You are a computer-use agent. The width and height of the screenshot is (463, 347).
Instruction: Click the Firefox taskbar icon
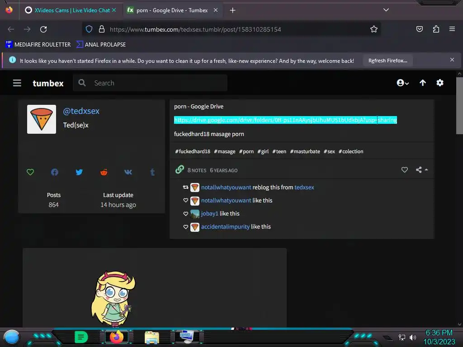click(117, 337)
